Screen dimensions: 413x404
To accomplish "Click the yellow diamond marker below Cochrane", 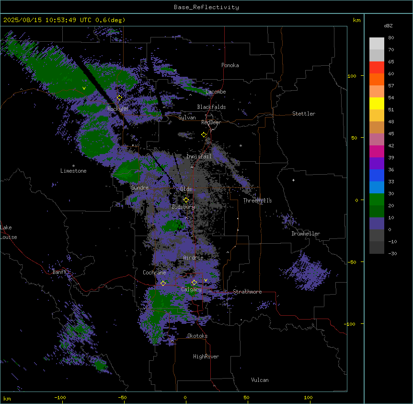I will tap(163, 283).
